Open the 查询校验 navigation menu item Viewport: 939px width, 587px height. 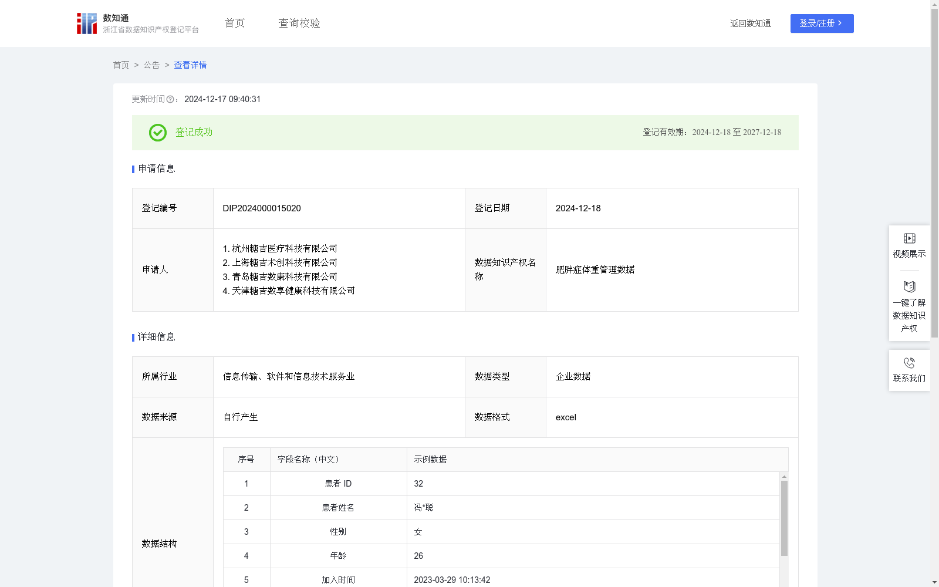point(299,23)
